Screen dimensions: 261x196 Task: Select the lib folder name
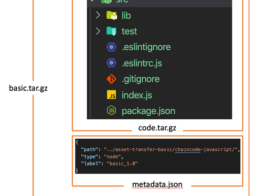[126, 16]
